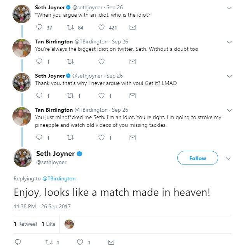
Task: Open chevron menu beside Follow button
Action: (228, 158)
